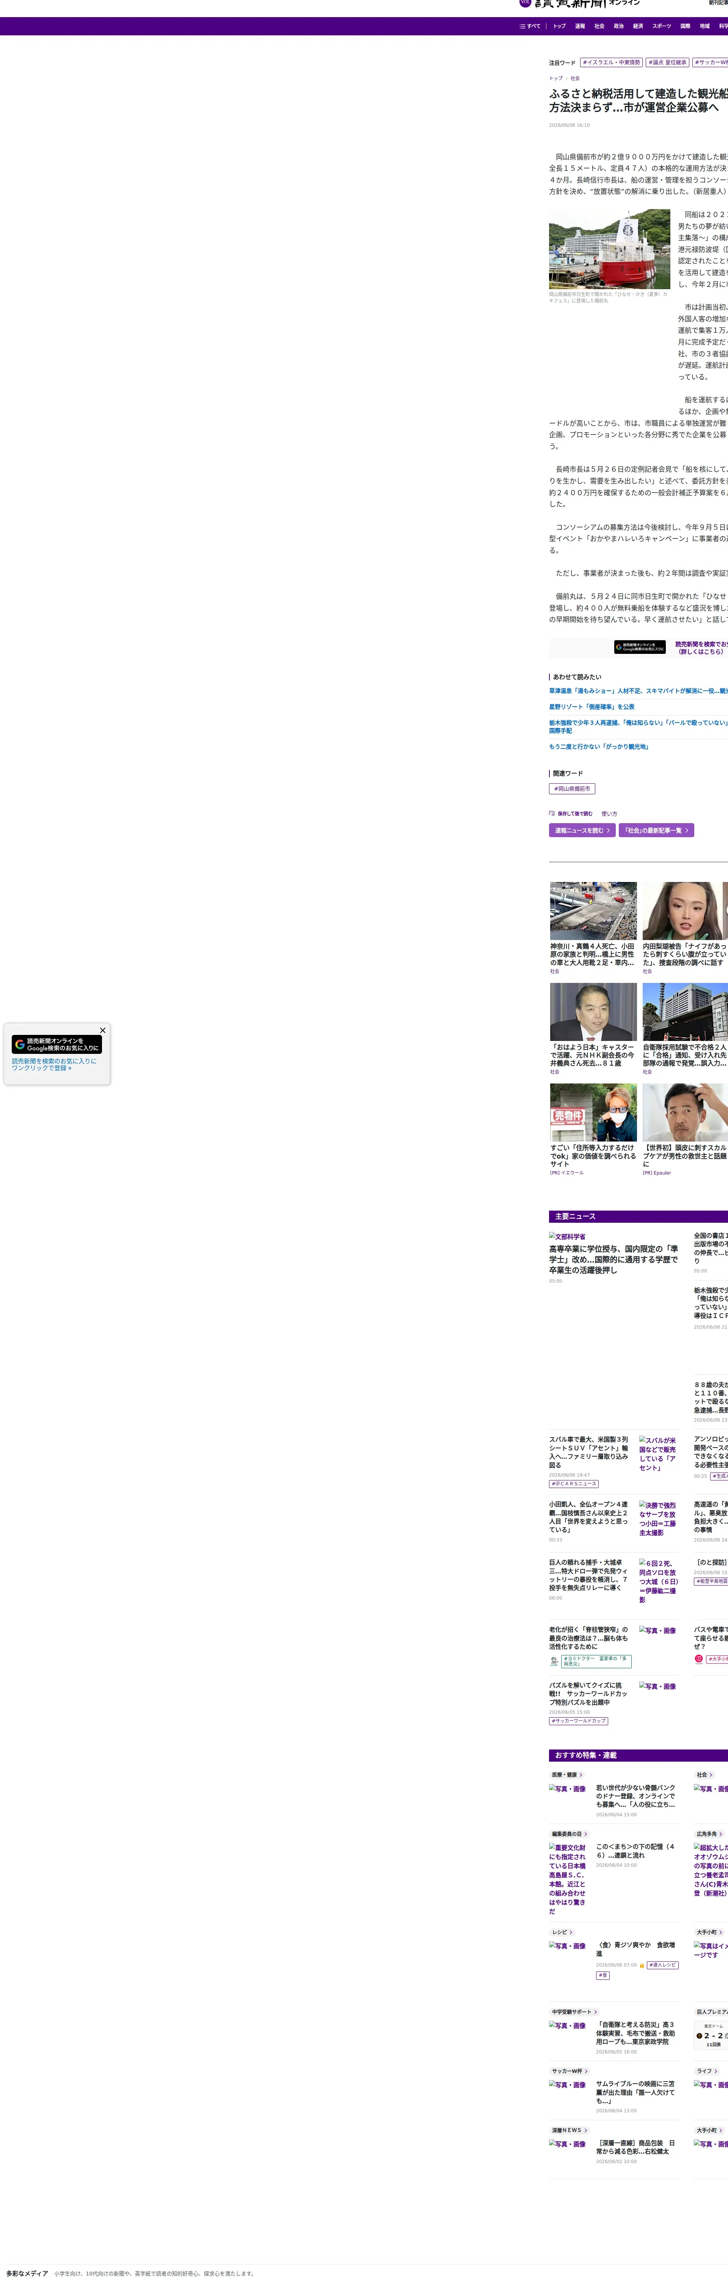Screen dimensions: 728x2277
Task: Open the 経済 navigation item
Action: 638,27
